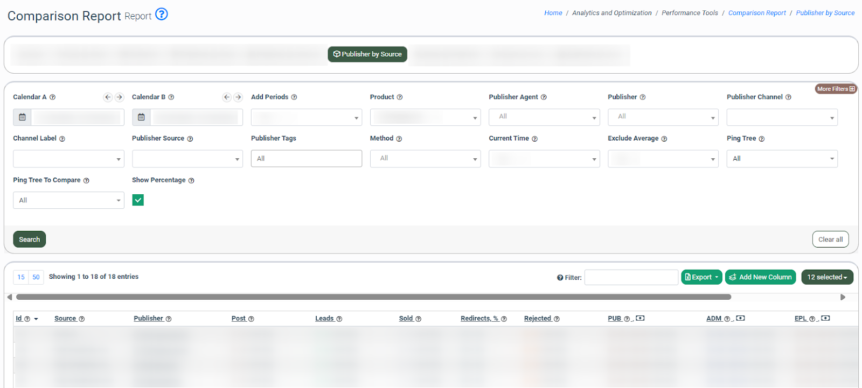
Task: Click scroll-right arrow on horizontal scrollbar
Action: click(843, 297)
